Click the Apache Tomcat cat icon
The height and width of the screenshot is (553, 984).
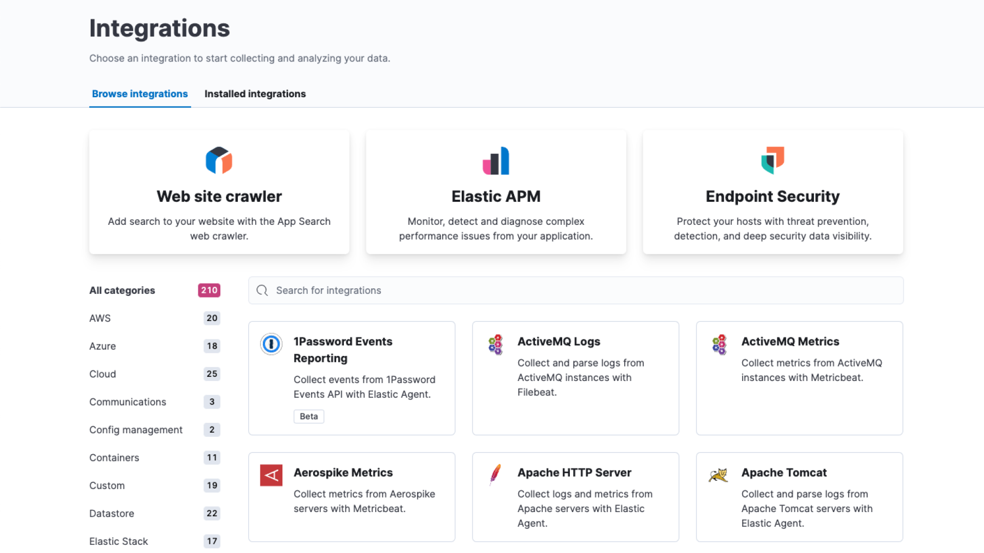click(719, 475)
